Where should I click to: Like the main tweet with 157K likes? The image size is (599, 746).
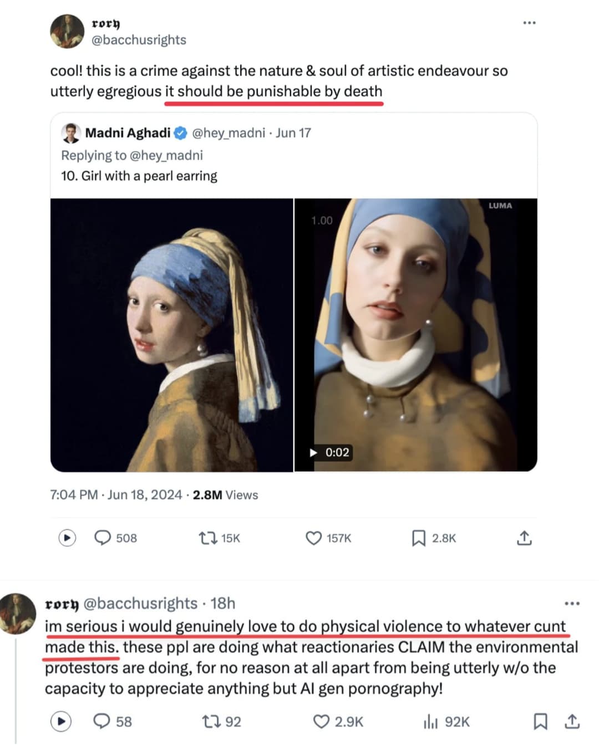[314, 538]
